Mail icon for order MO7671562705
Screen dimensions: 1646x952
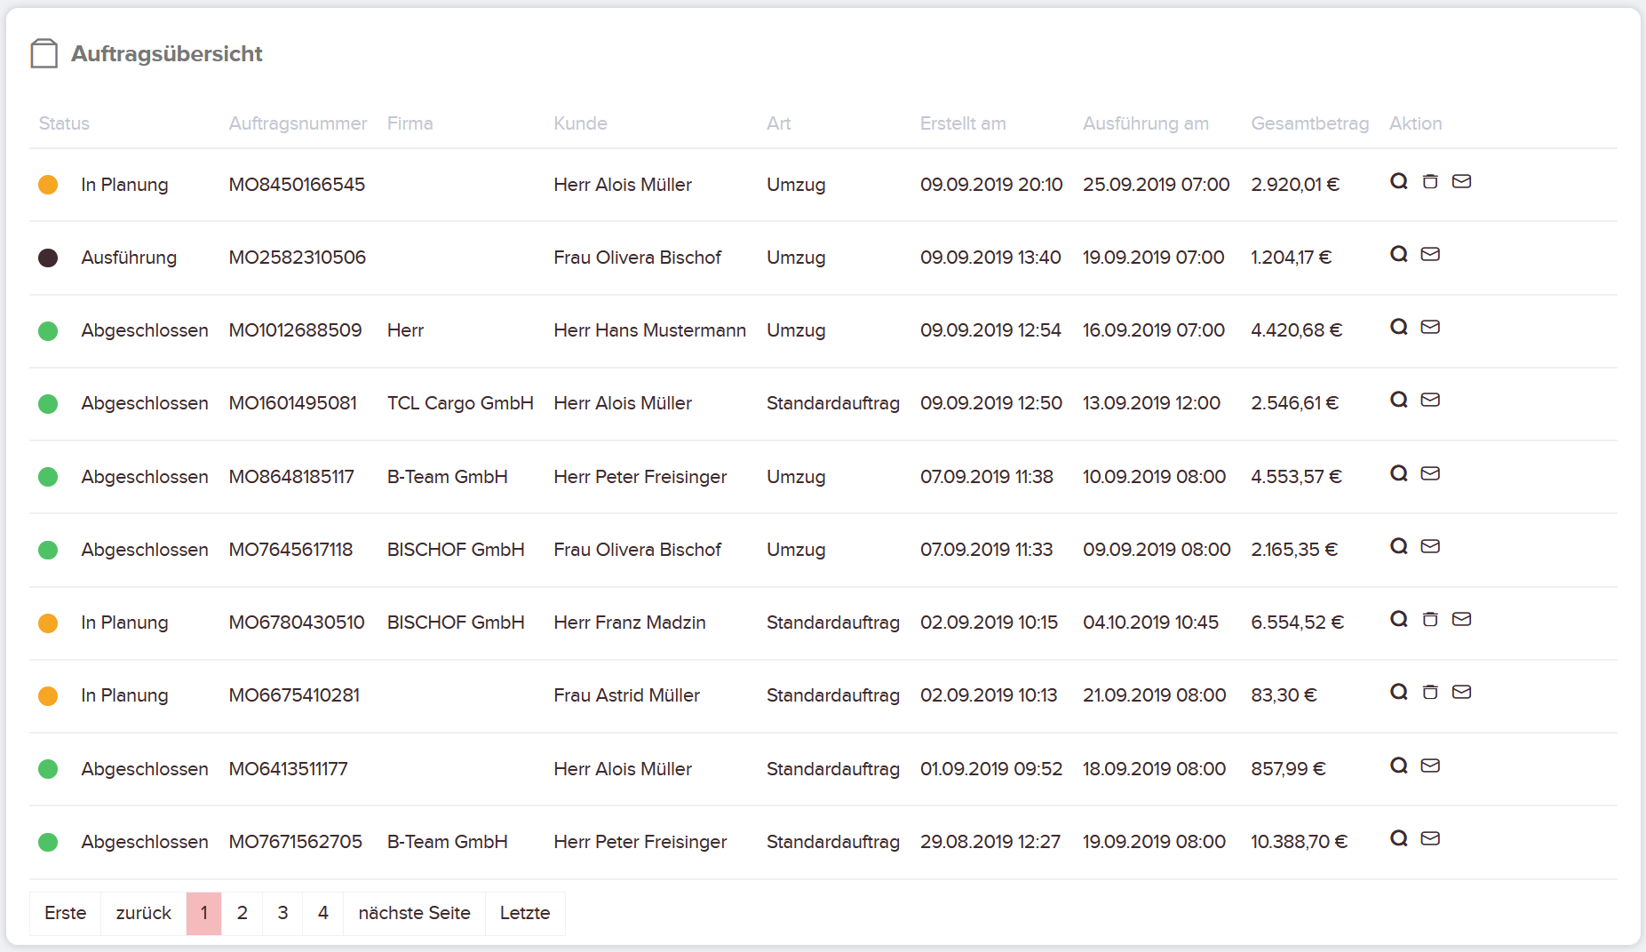pyautogui.click(x=1430, y=838)
